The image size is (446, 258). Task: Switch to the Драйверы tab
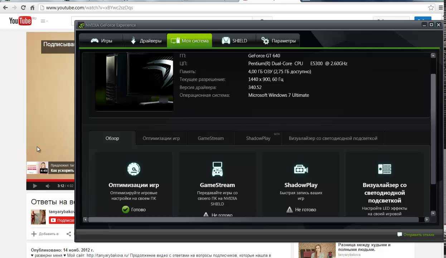pyautogui.click(x=145, y=40)
